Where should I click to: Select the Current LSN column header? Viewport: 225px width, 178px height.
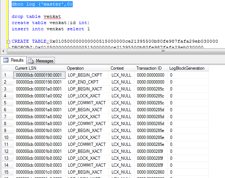(39, 68)
